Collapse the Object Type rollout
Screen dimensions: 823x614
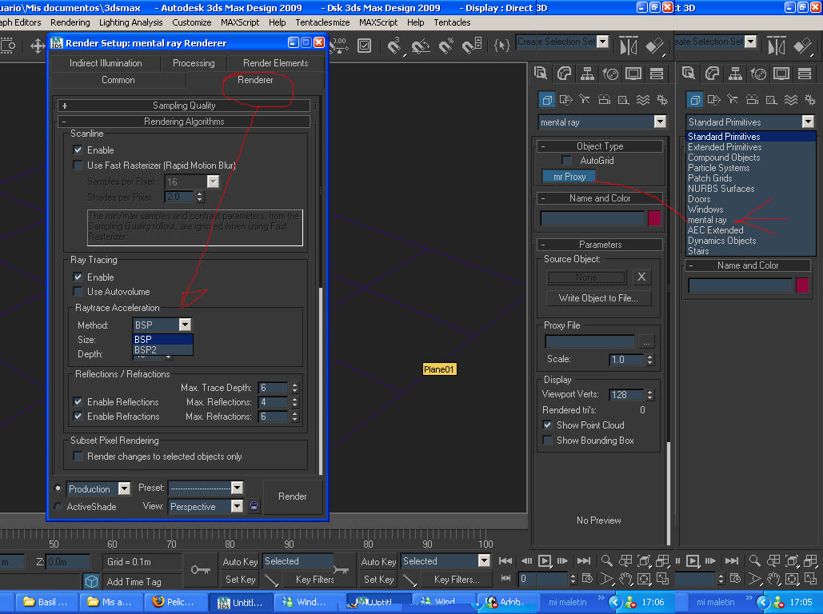[599, 146]
